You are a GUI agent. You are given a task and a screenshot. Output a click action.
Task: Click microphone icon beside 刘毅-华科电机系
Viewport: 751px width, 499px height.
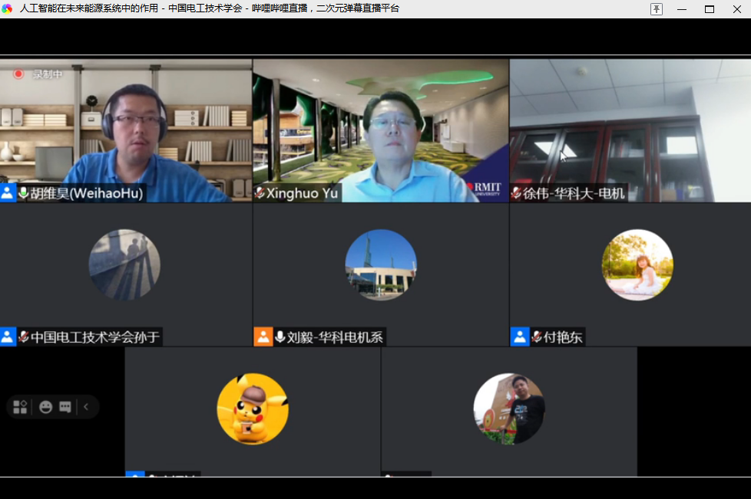[280, 336]
